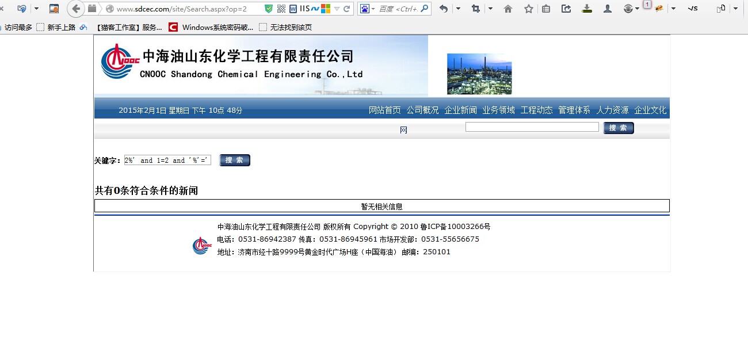Click the share page icon
Viewport: 748px width, 359px height.
pos(567,9)
